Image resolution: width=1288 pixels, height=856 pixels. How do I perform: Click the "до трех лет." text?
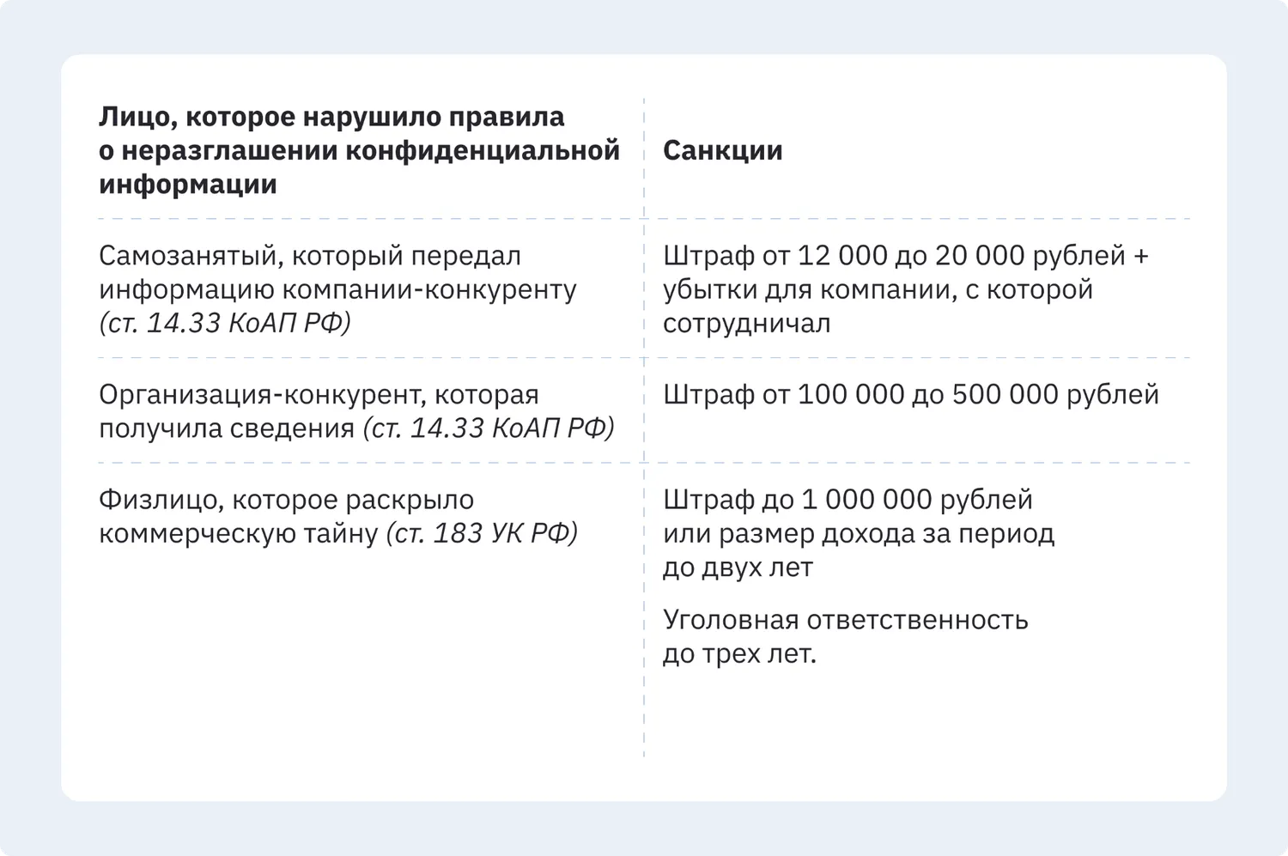coord(739,654)
